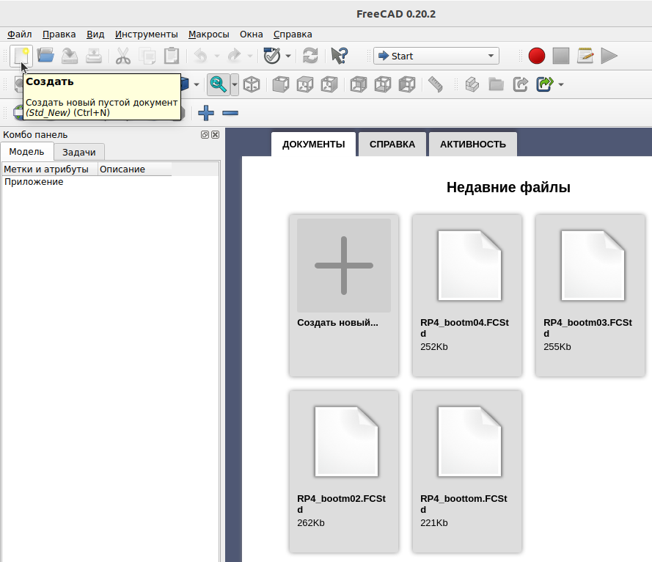Click the Описание column header
Screen dimensions: 652x562
click(135, 169)
